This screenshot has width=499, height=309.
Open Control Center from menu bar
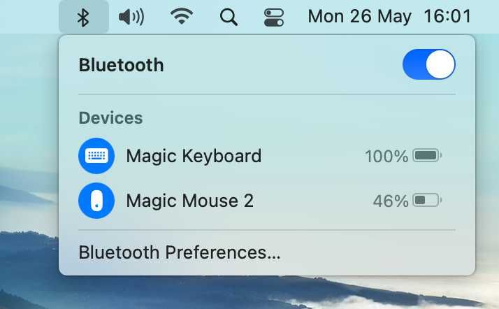tap(274, 17)
